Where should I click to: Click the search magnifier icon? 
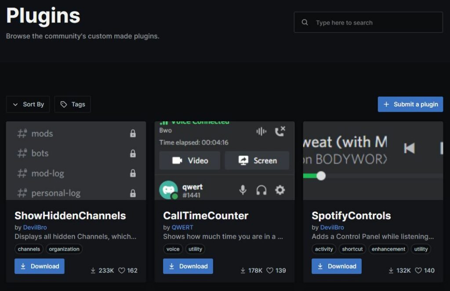click(305, 22)
